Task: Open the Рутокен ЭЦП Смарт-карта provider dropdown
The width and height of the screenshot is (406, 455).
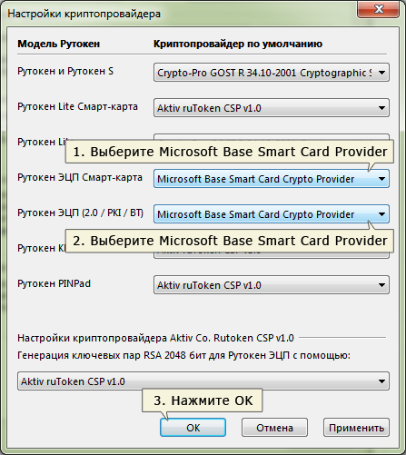Action: 272,179
